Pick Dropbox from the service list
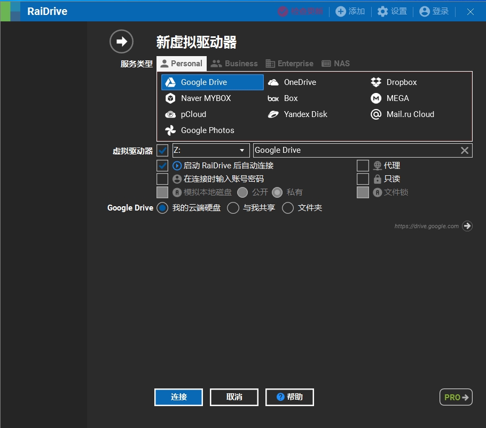 [394, 82]
